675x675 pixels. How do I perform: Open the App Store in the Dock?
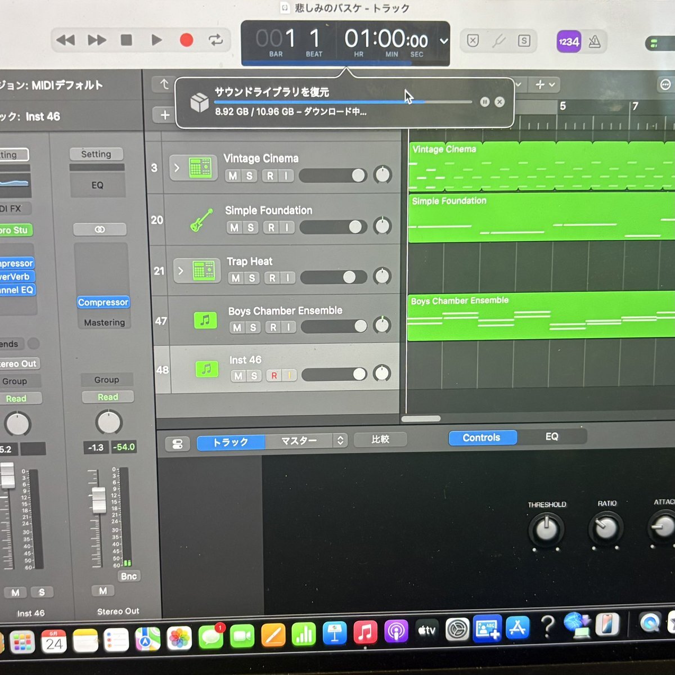[x=518, y=628]
